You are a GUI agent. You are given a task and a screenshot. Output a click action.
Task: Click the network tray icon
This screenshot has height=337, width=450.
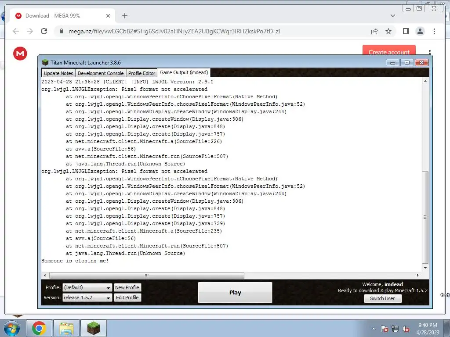click(395, 329)
